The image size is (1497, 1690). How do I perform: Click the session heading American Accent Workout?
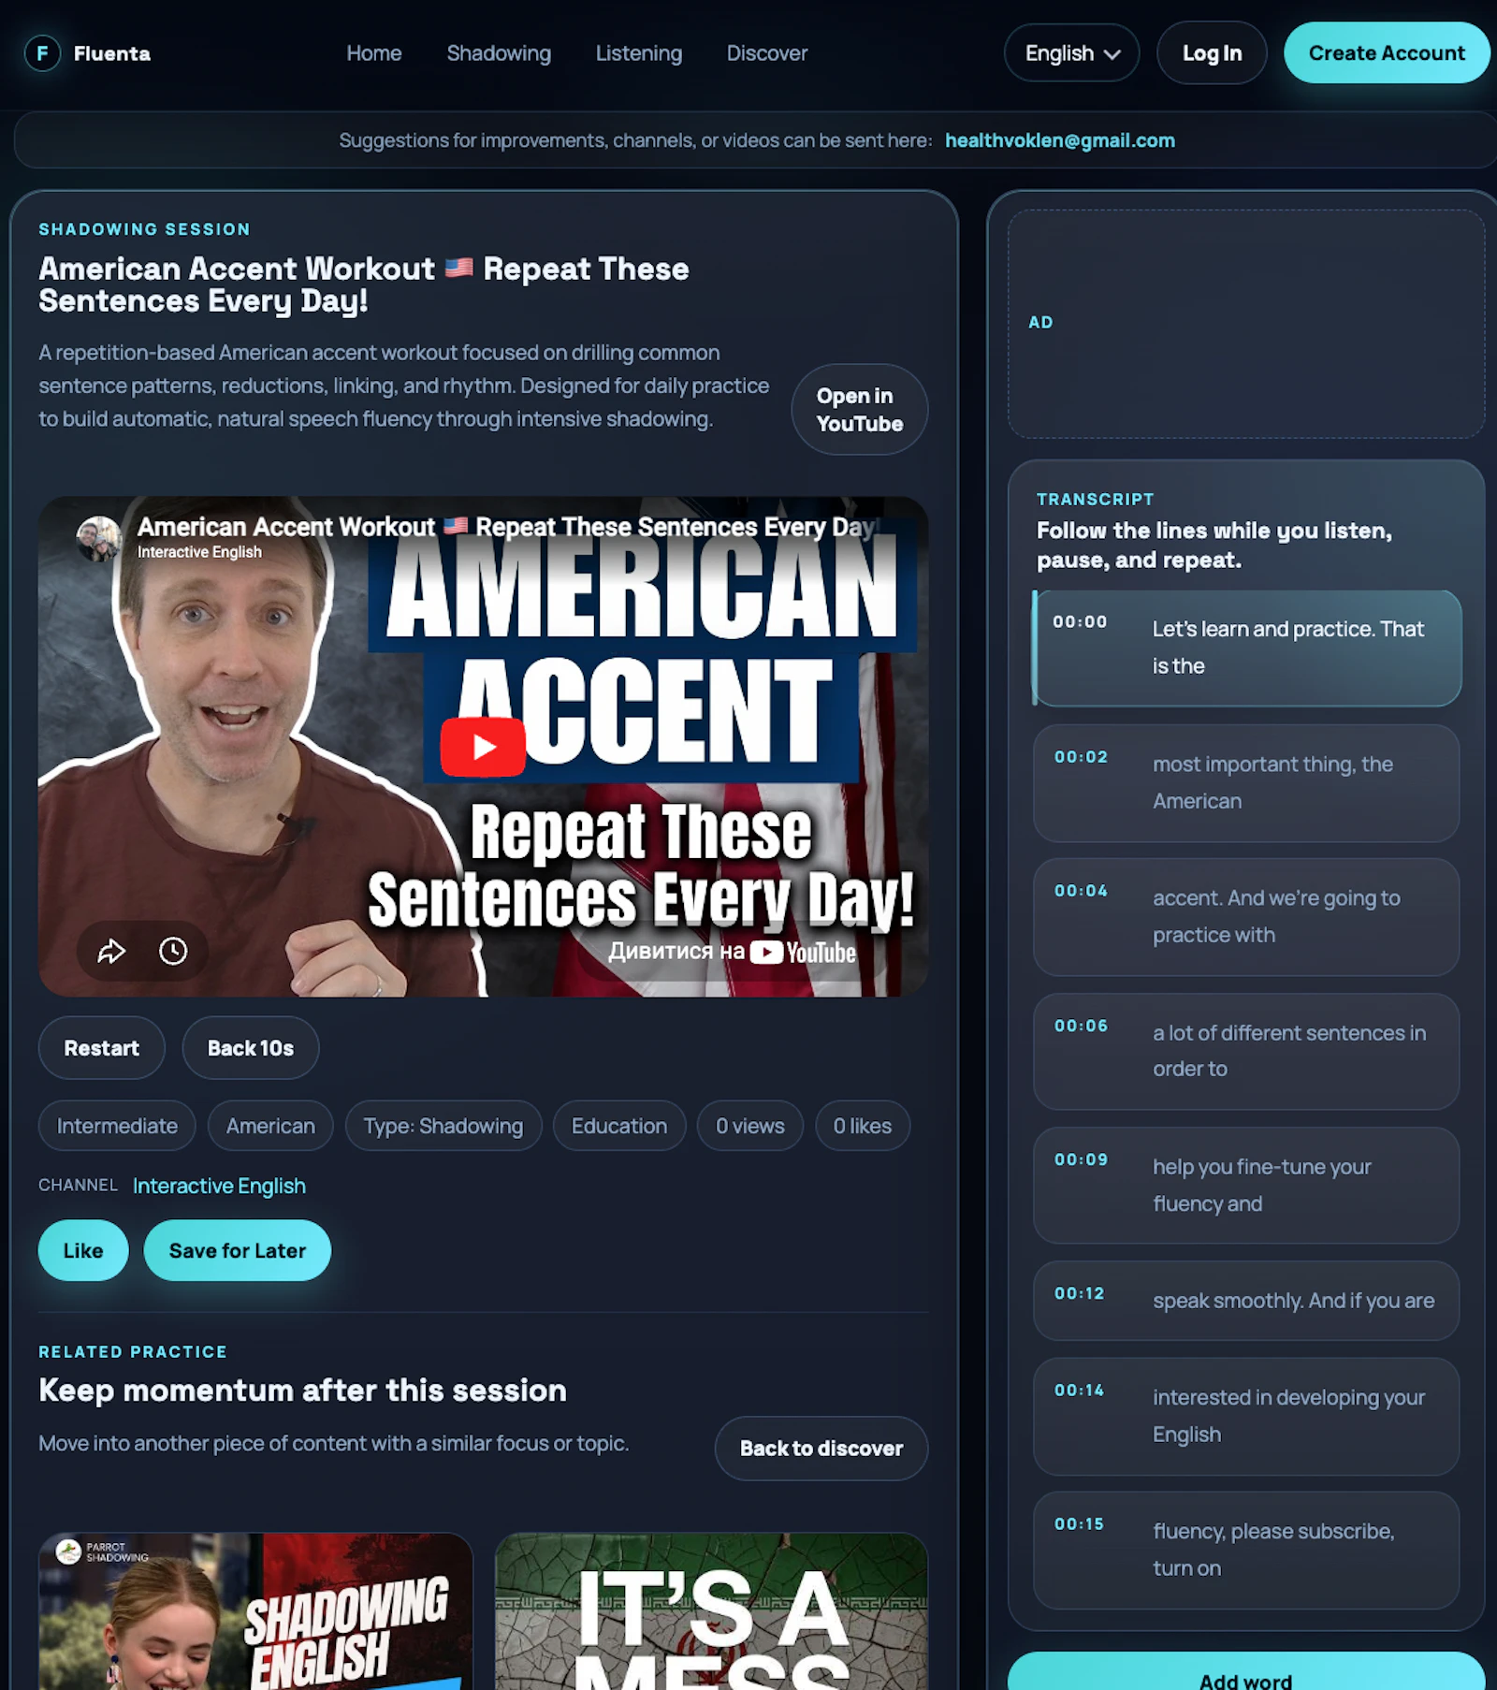tap(364, 284)
